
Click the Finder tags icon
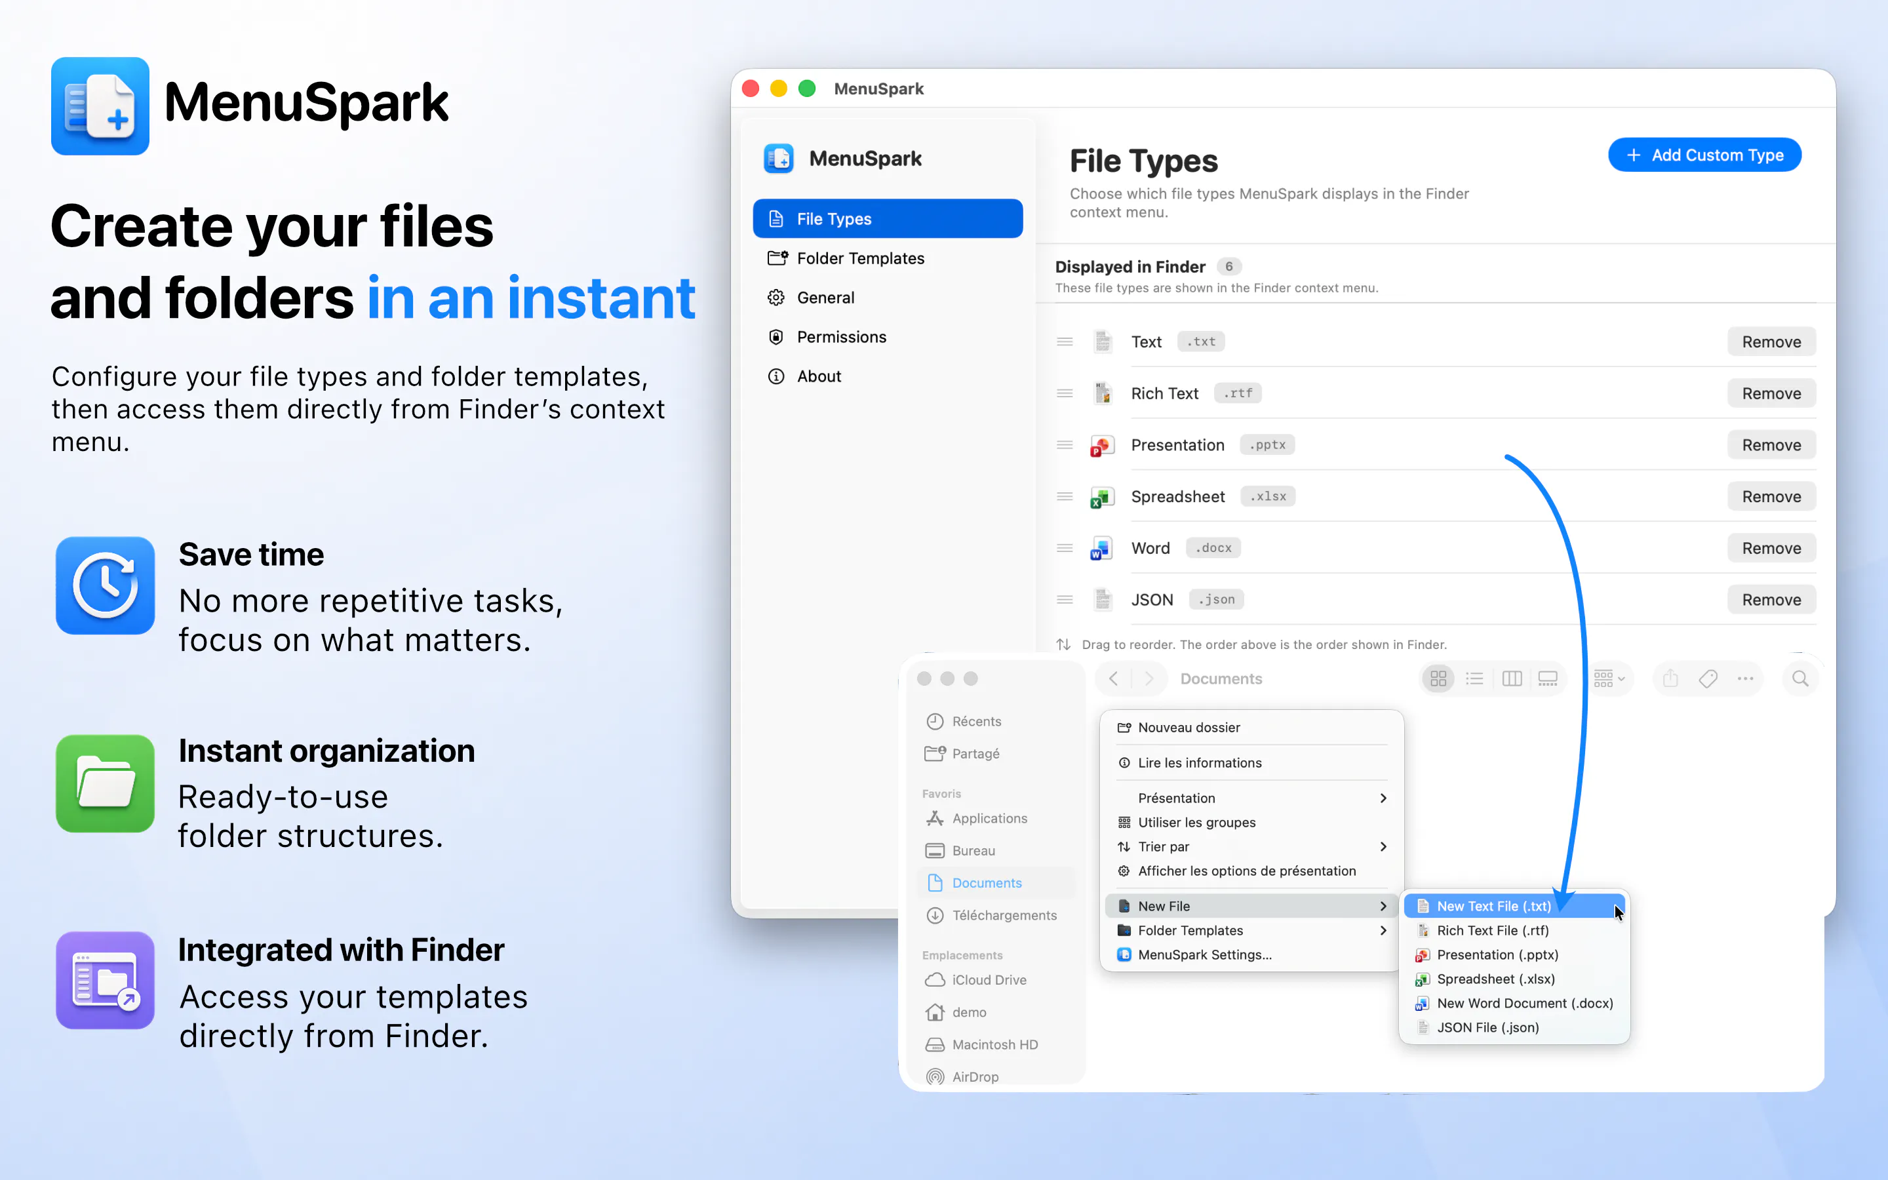click(1708, 679)
